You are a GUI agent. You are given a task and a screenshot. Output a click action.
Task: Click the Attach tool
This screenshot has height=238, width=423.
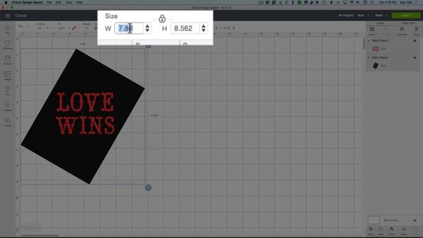[x=392, y=231]
